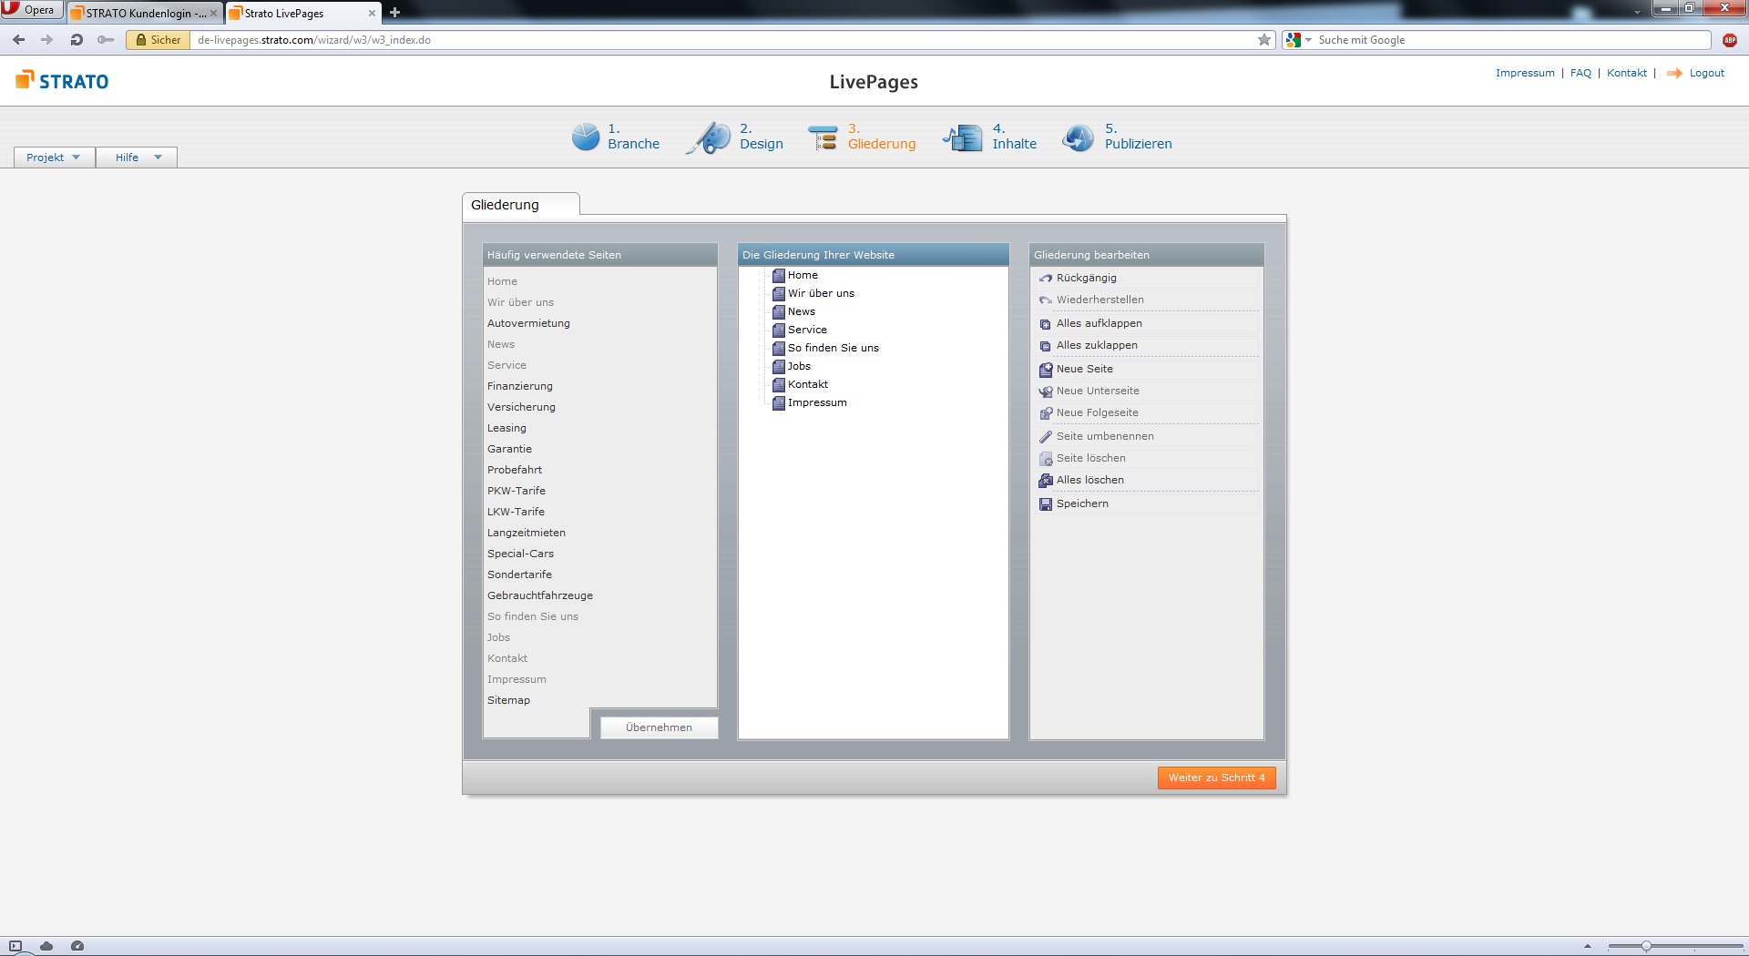1749x956 pixels.
Task: Bookmark page with the star icon
Action: (1264, 40)
